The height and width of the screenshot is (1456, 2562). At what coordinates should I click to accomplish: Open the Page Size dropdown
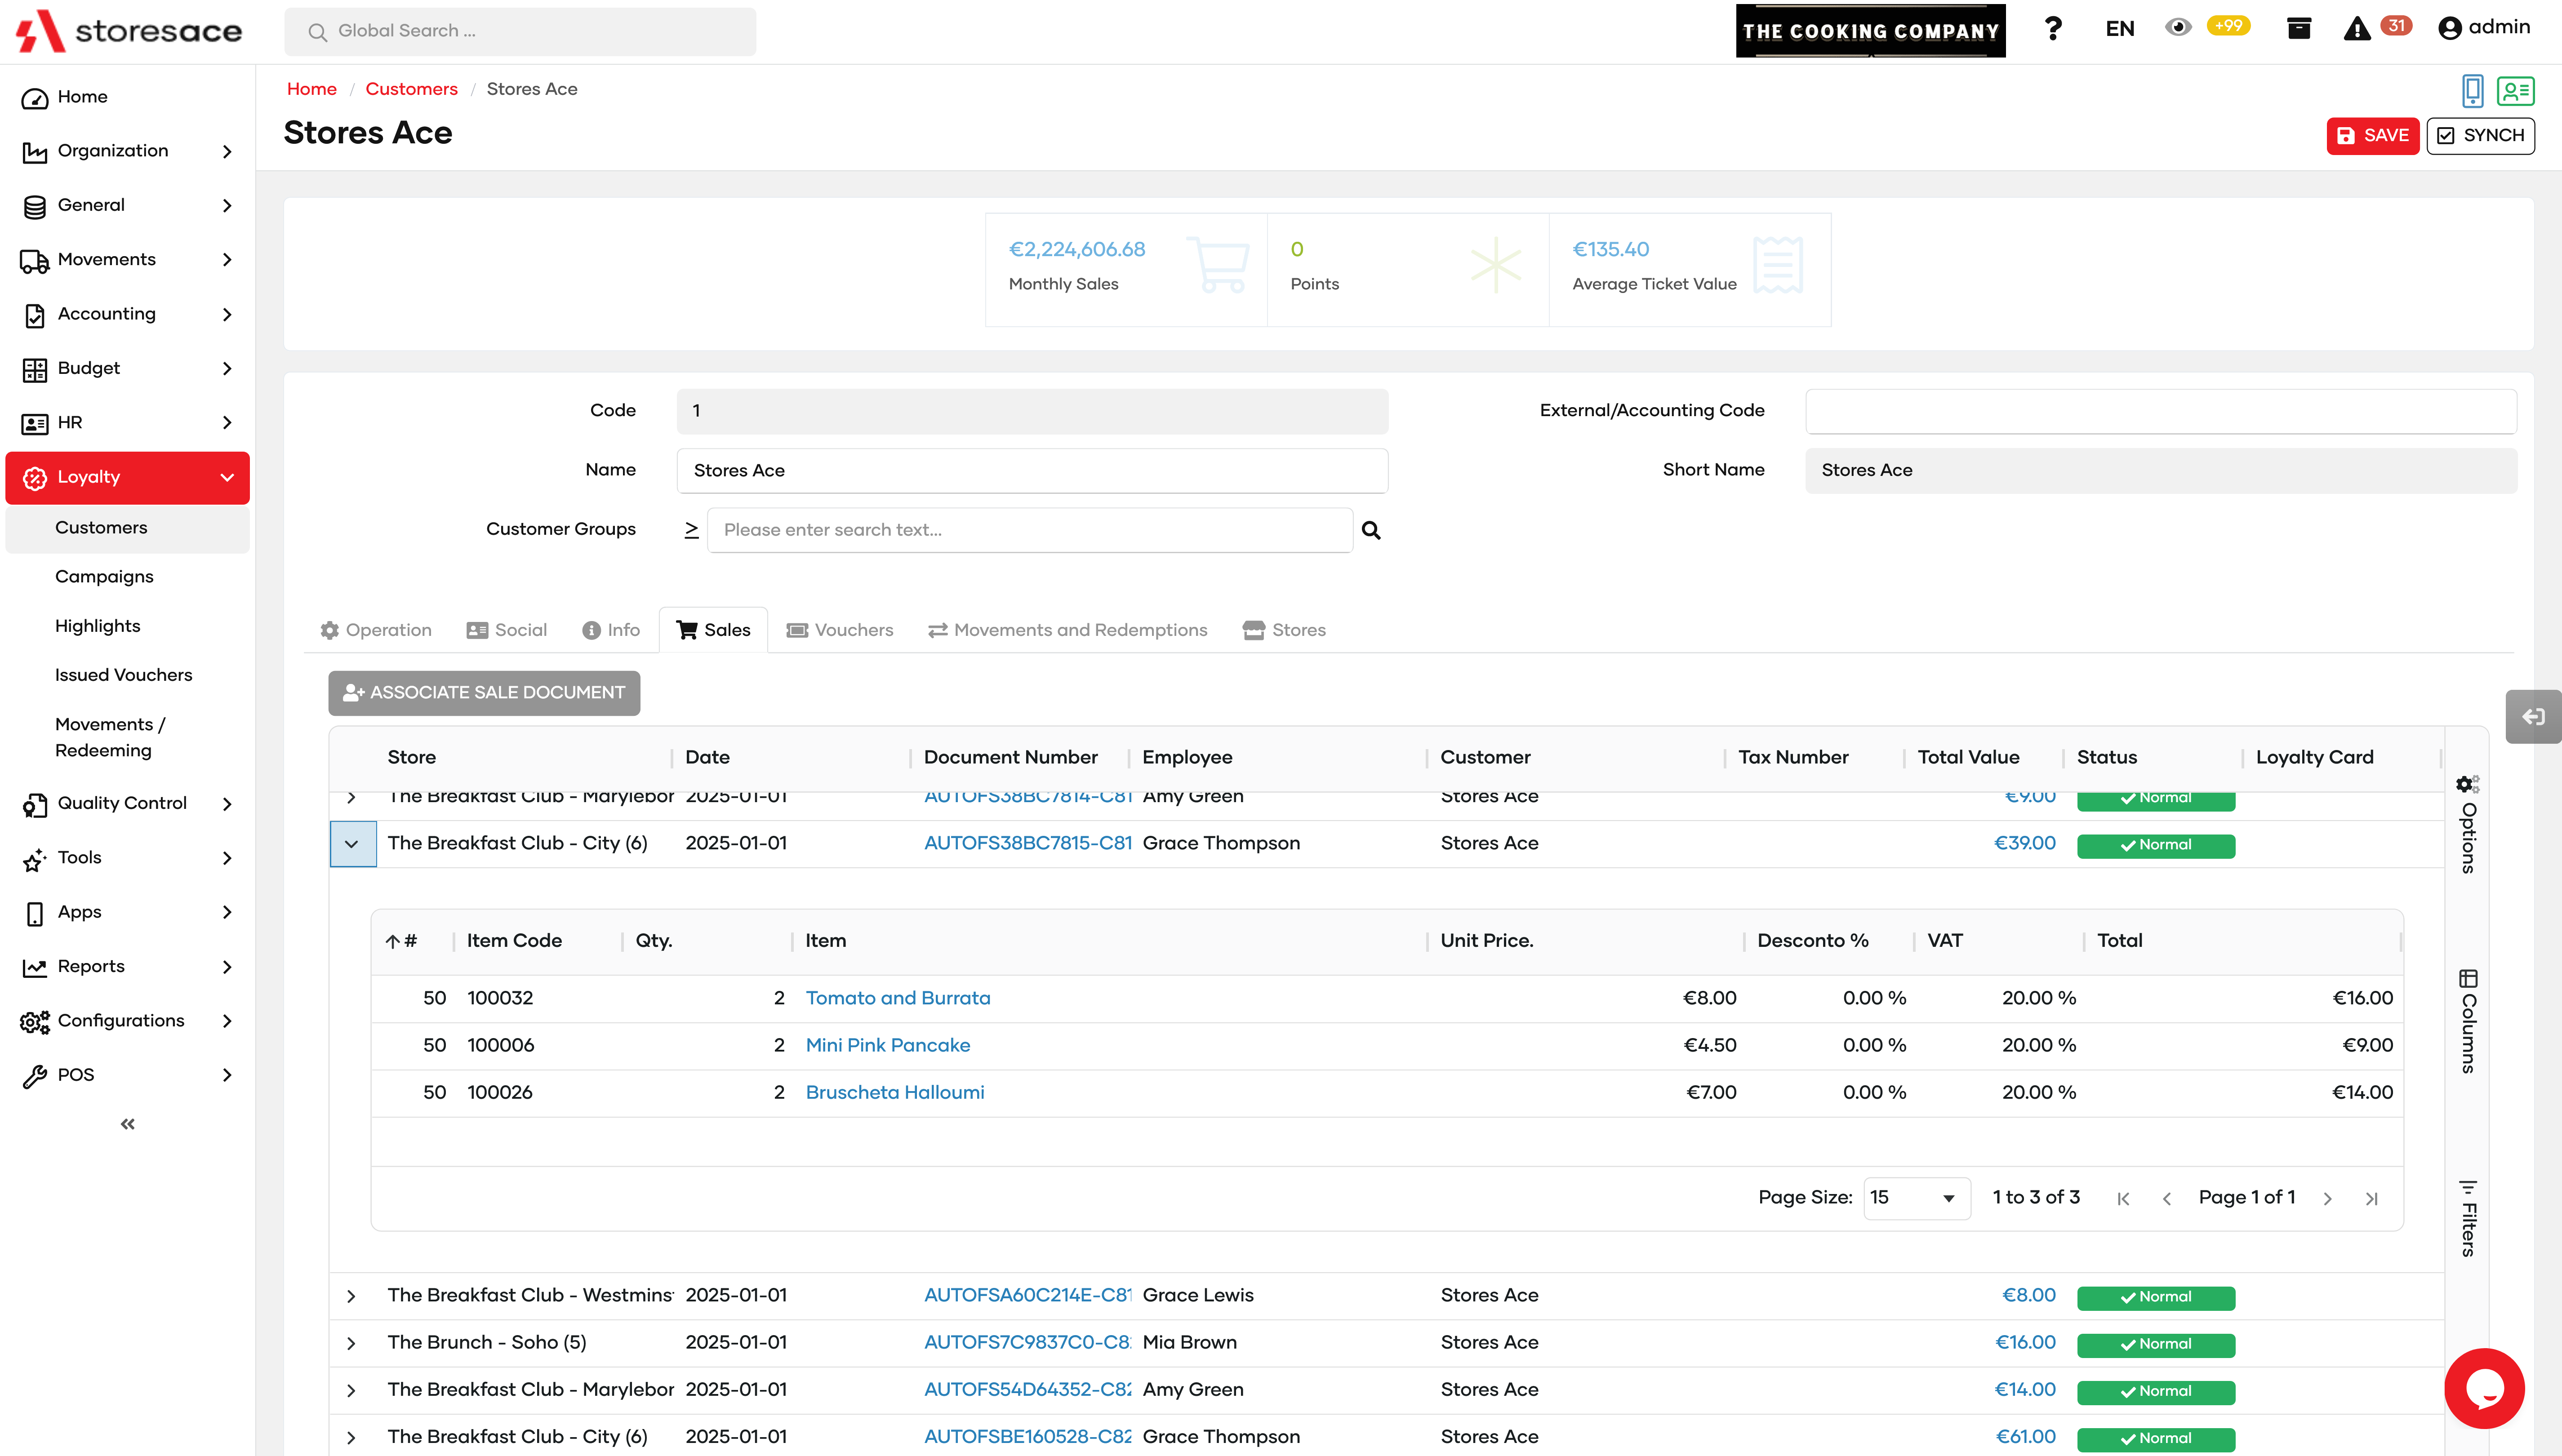pyautogui.click(x=1916, y=1198)
